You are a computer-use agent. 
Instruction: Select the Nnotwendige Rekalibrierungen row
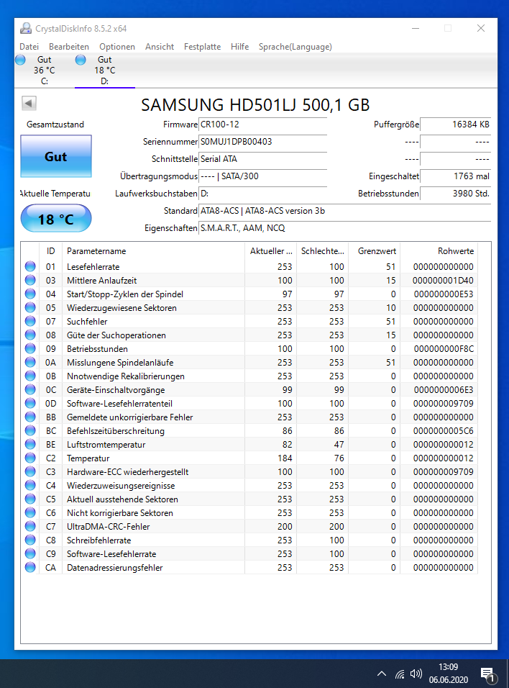[x=250, y=376]
